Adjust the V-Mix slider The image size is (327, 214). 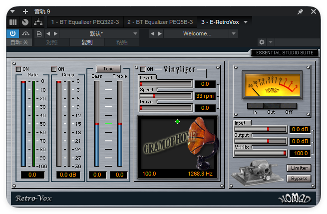click(260, 153)
